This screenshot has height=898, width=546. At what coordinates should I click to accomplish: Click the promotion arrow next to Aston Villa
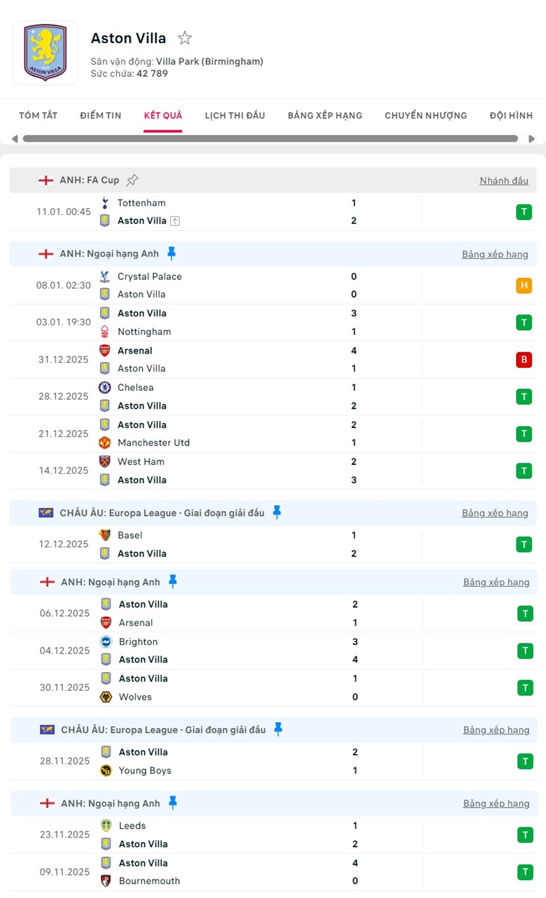176,220
